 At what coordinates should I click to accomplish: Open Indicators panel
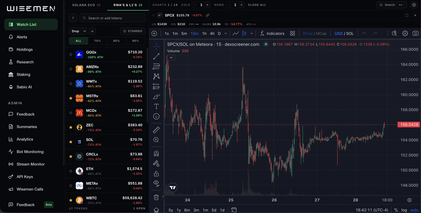(272, 34)
